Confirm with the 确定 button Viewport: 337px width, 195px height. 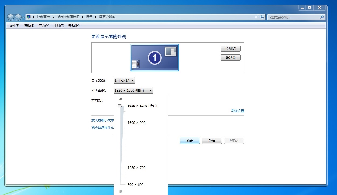190,141
